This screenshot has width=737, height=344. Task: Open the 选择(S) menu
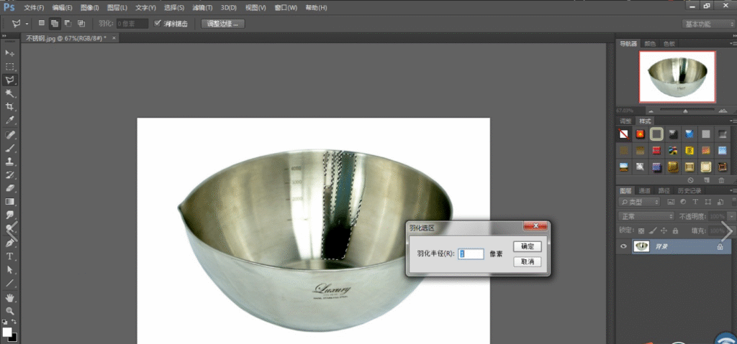click(x=174, y=8)
